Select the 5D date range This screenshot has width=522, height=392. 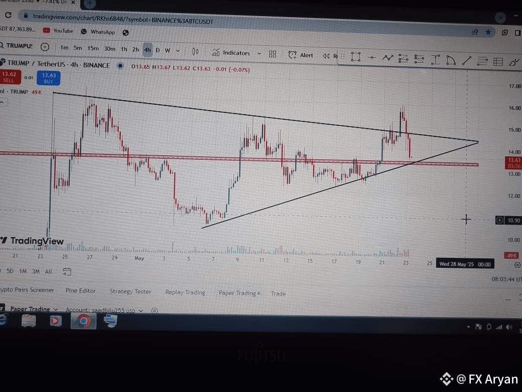click(10, 271)
